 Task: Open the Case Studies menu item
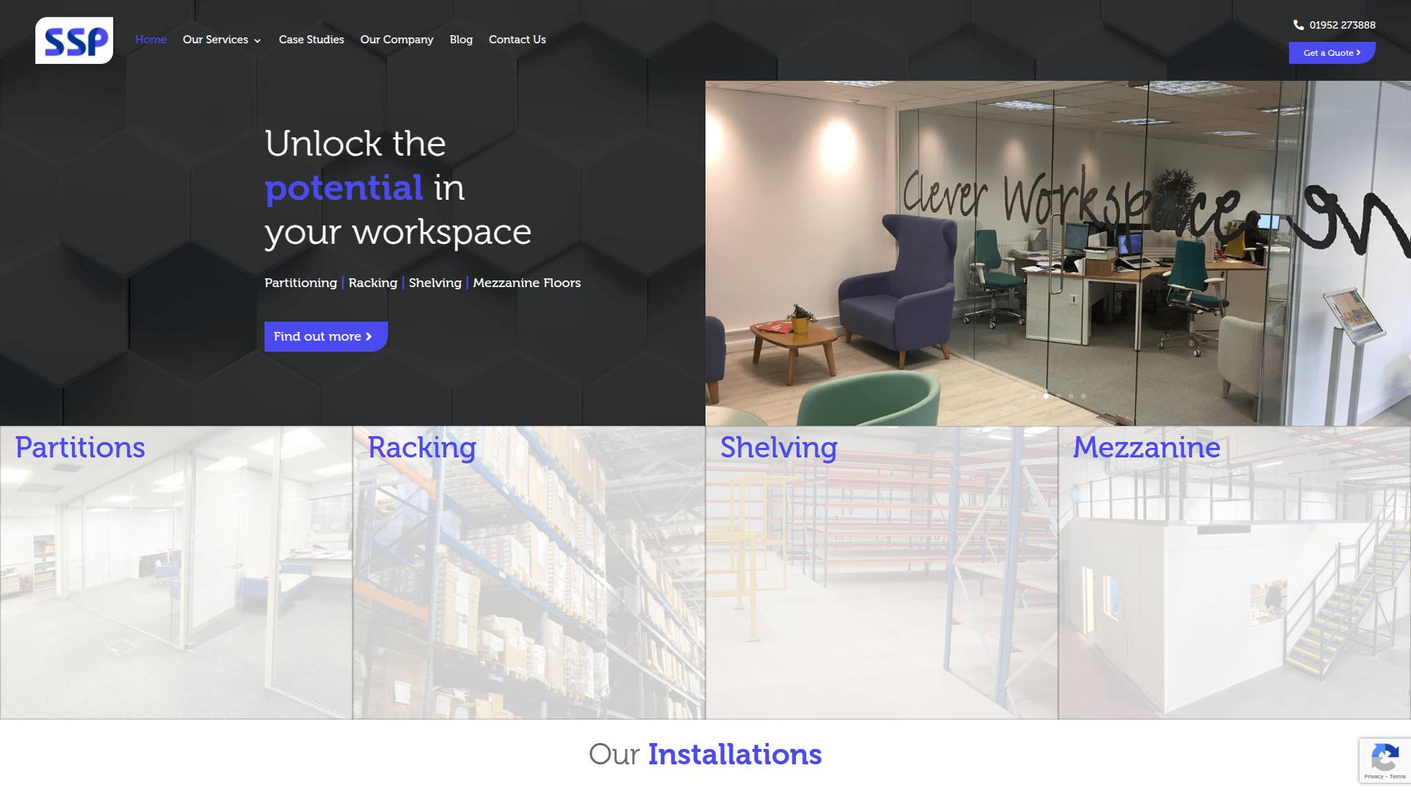click(312, 40)
